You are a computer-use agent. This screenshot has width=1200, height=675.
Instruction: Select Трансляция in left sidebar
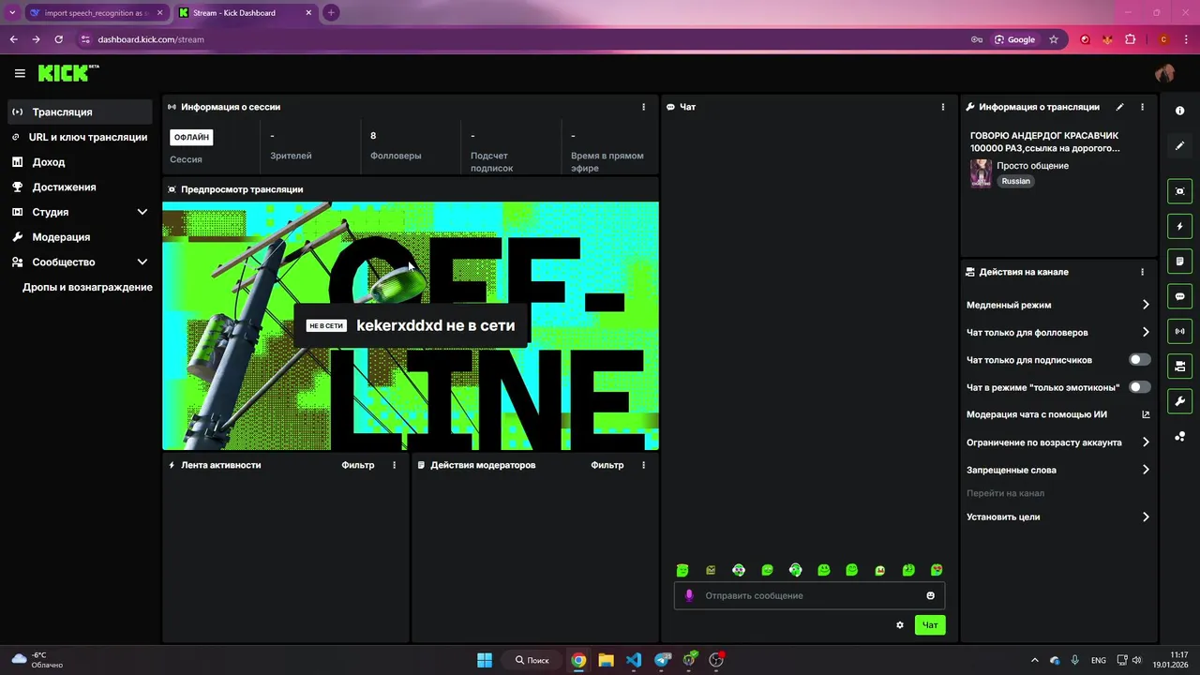pyautogui.click(x=80, y=112)
